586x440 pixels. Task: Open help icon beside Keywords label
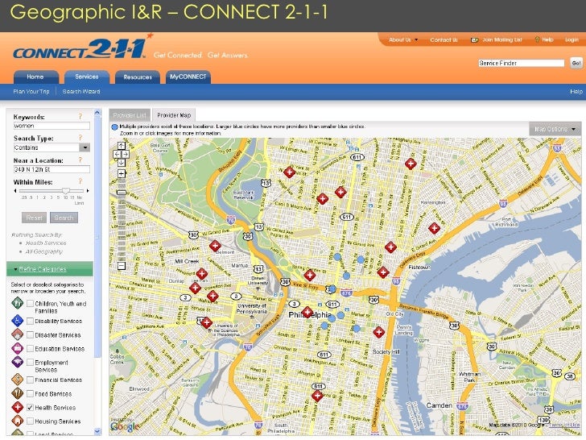[80, 116]
